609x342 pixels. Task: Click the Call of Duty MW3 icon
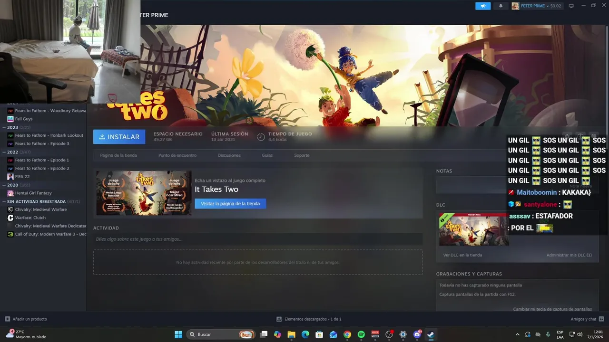click(10, 234)
